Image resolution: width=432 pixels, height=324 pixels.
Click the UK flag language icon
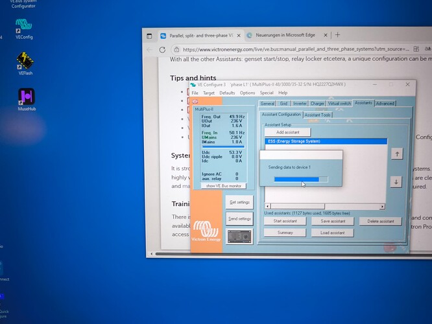pyautogui.click(x=195, y=102)
